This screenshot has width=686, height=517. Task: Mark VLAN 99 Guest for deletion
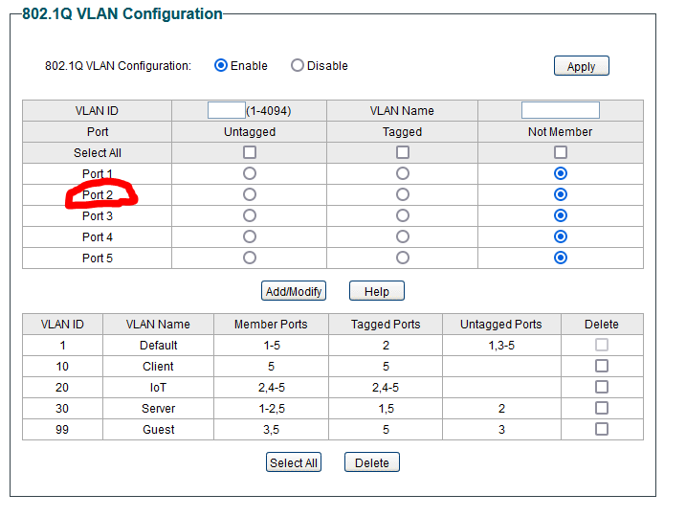click(x=602, y=429)
